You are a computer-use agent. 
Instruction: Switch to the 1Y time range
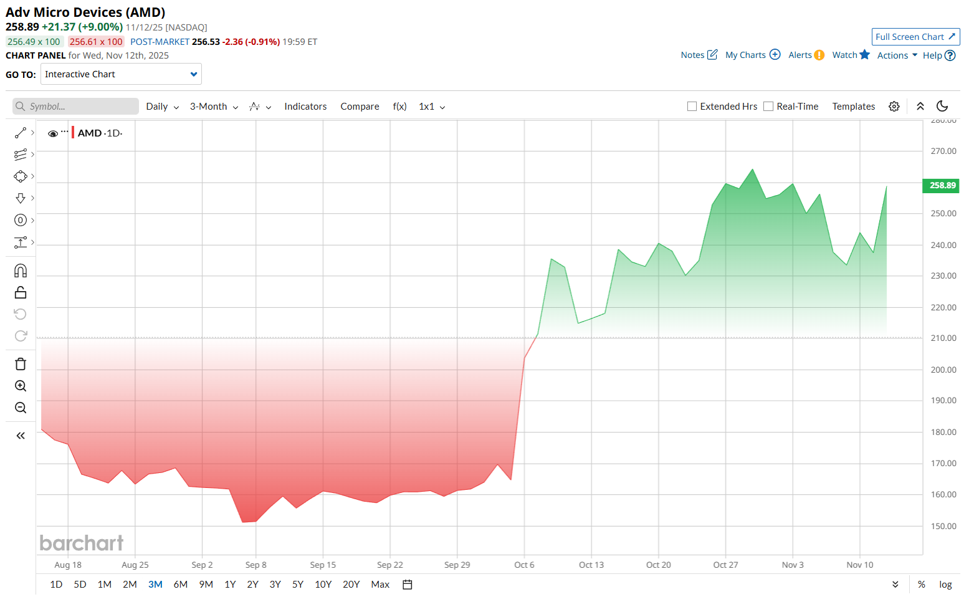230,585
